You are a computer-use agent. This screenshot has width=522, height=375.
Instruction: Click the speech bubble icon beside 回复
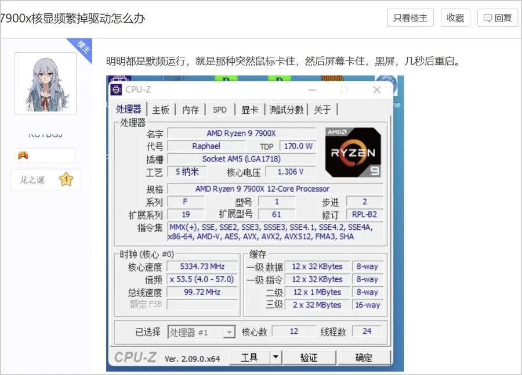pos(488,18)
